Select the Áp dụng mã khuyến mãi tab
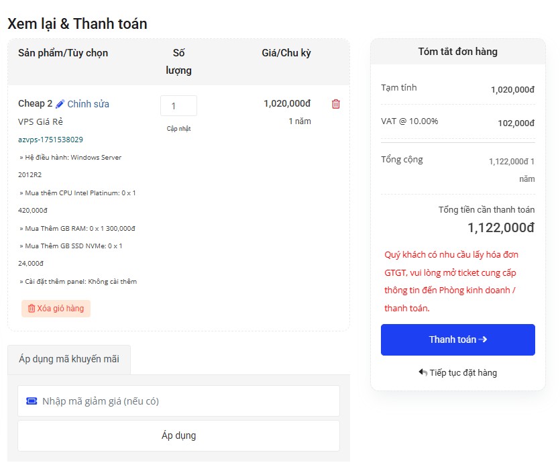Image resolution: width=560 pixels, height=473 pixels. 69,359
